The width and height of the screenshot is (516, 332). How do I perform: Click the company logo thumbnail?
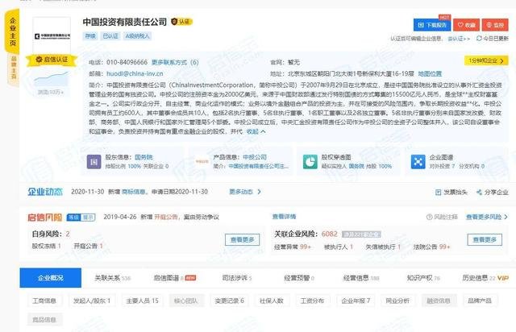click(52, 35)
